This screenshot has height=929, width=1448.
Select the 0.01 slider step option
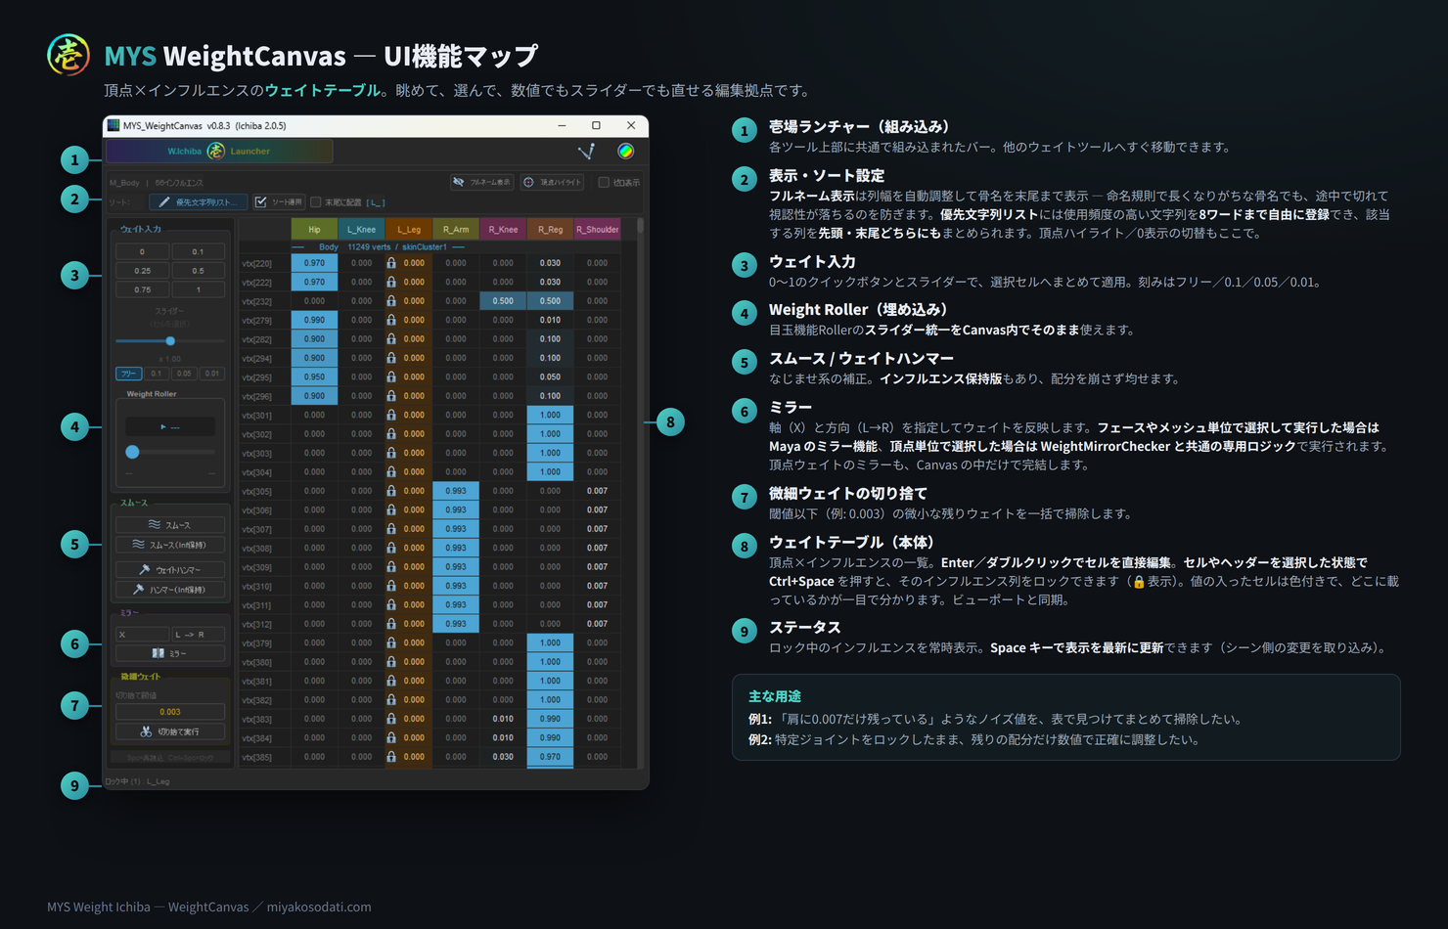click(212, 374)
